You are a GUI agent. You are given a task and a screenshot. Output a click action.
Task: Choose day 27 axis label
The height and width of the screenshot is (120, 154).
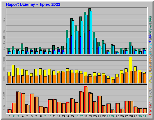(126, 116)
